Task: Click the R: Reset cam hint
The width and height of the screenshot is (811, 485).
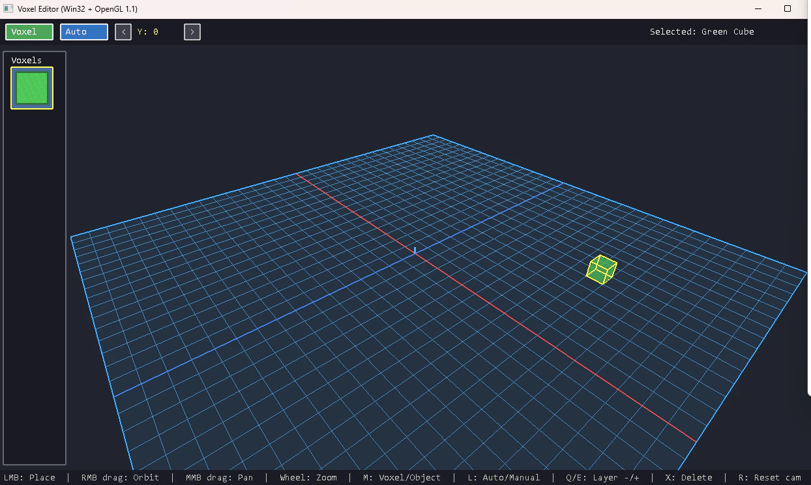Action: point(770,478)
